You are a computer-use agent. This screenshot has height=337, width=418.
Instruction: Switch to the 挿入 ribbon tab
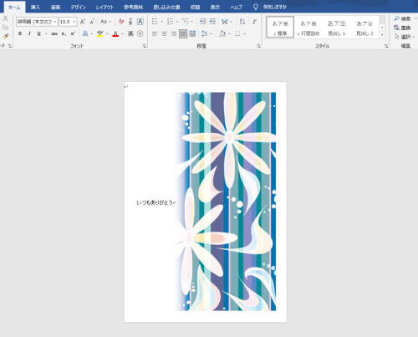click(x=35, y=7)
